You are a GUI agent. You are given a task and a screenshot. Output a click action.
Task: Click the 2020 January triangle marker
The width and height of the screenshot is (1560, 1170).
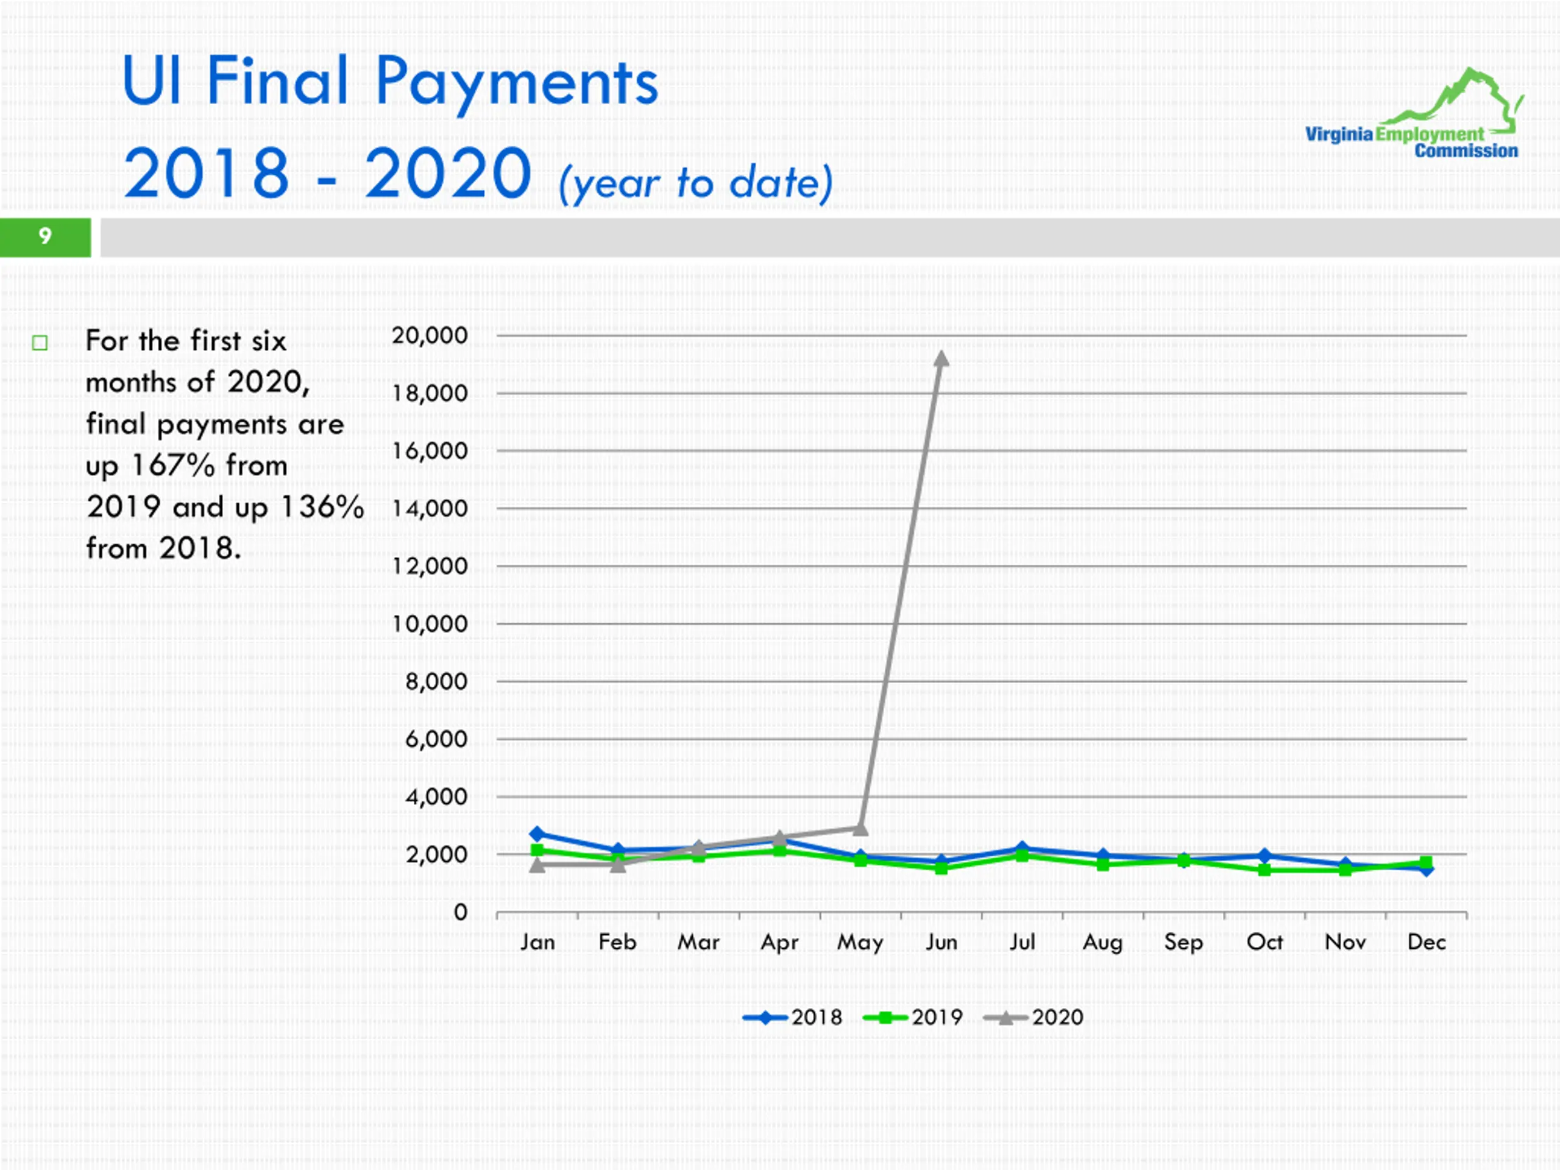coord(537,864)
